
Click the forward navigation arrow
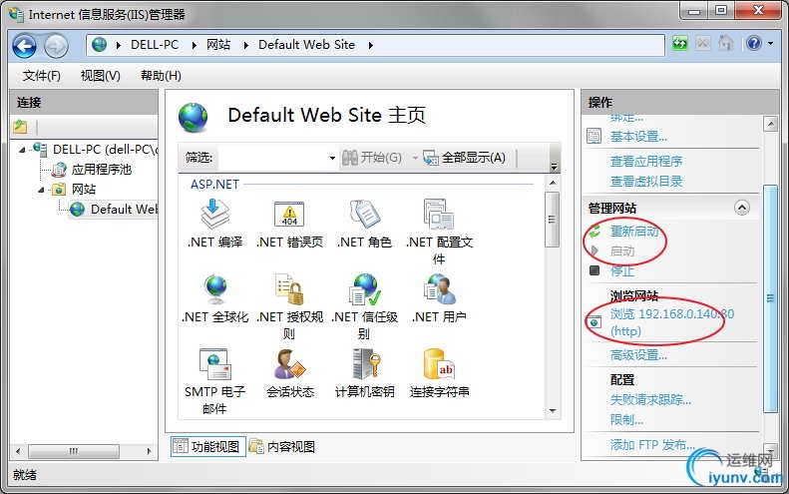56,46
